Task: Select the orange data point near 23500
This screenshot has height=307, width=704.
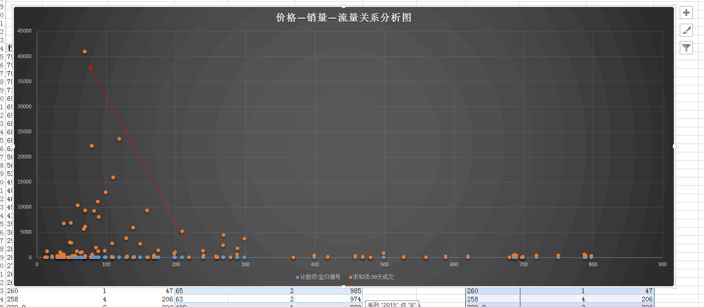Action: click(119, 139)
